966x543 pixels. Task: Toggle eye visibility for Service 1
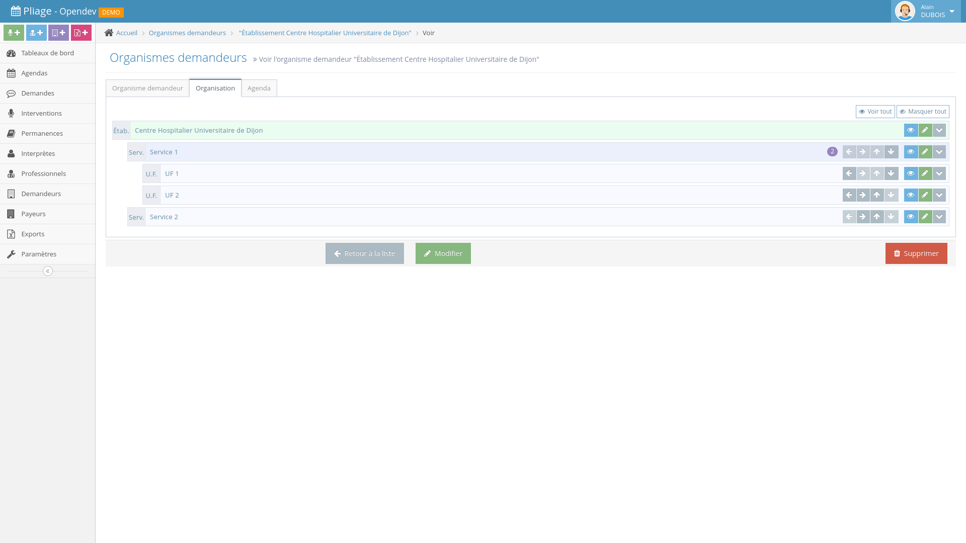pyautogui.click(x=911, y=152)
